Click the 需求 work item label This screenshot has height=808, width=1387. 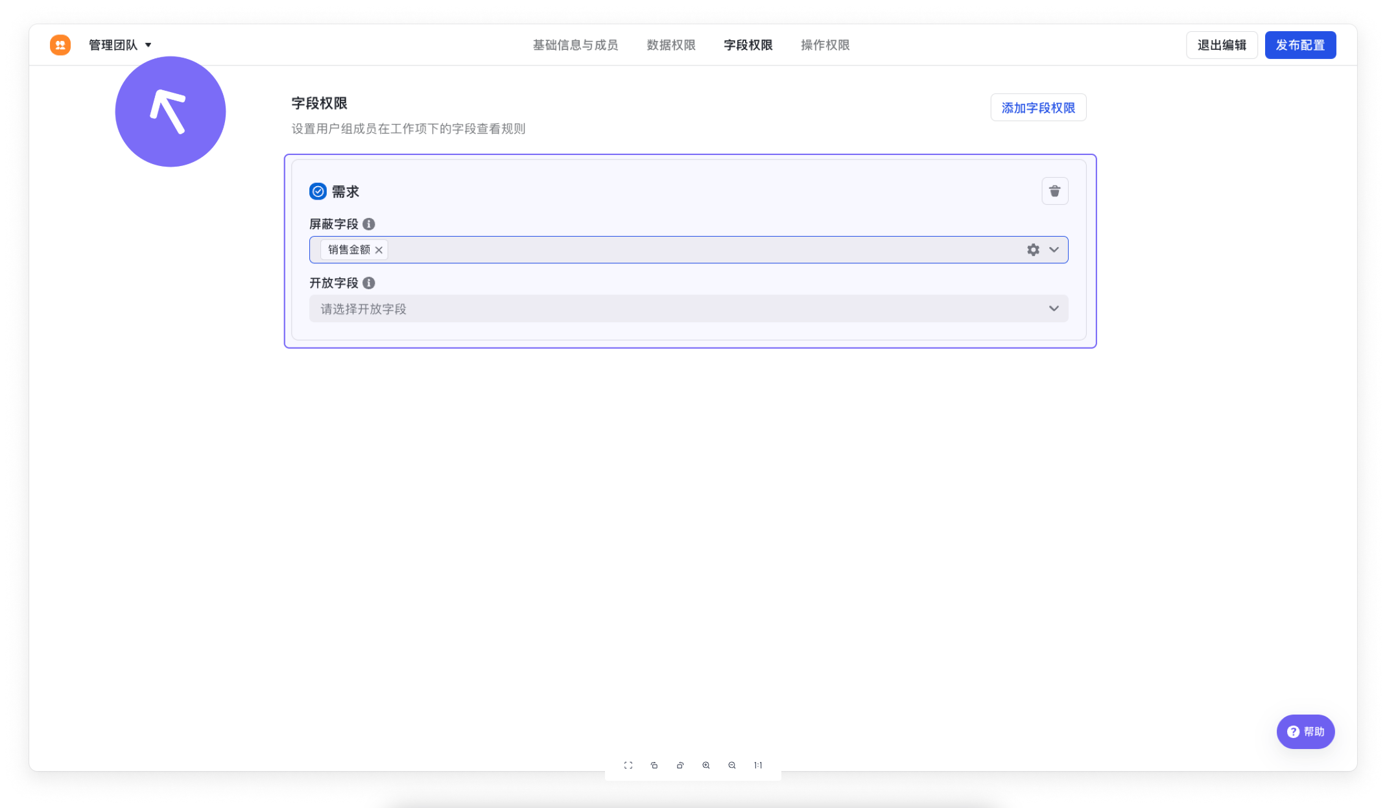(x=346, y=191)
